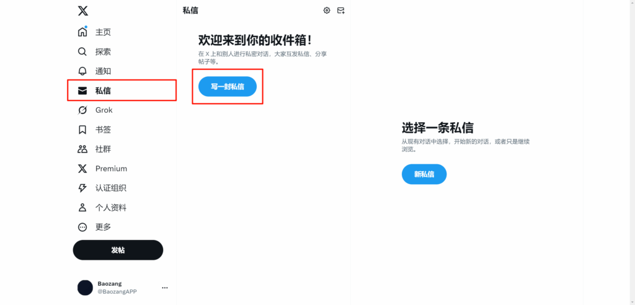Open the notifications bell icon

coord(82,71)
